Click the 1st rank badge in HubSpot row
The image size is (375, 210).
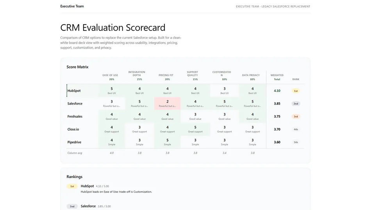point(296,91)
